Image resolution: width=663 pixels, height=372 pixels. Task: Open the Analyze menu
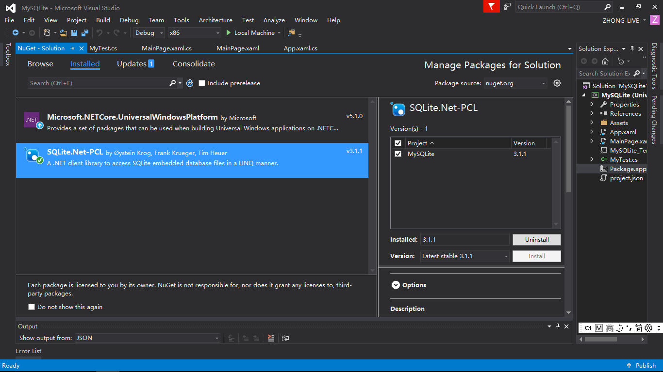(274, 20)
